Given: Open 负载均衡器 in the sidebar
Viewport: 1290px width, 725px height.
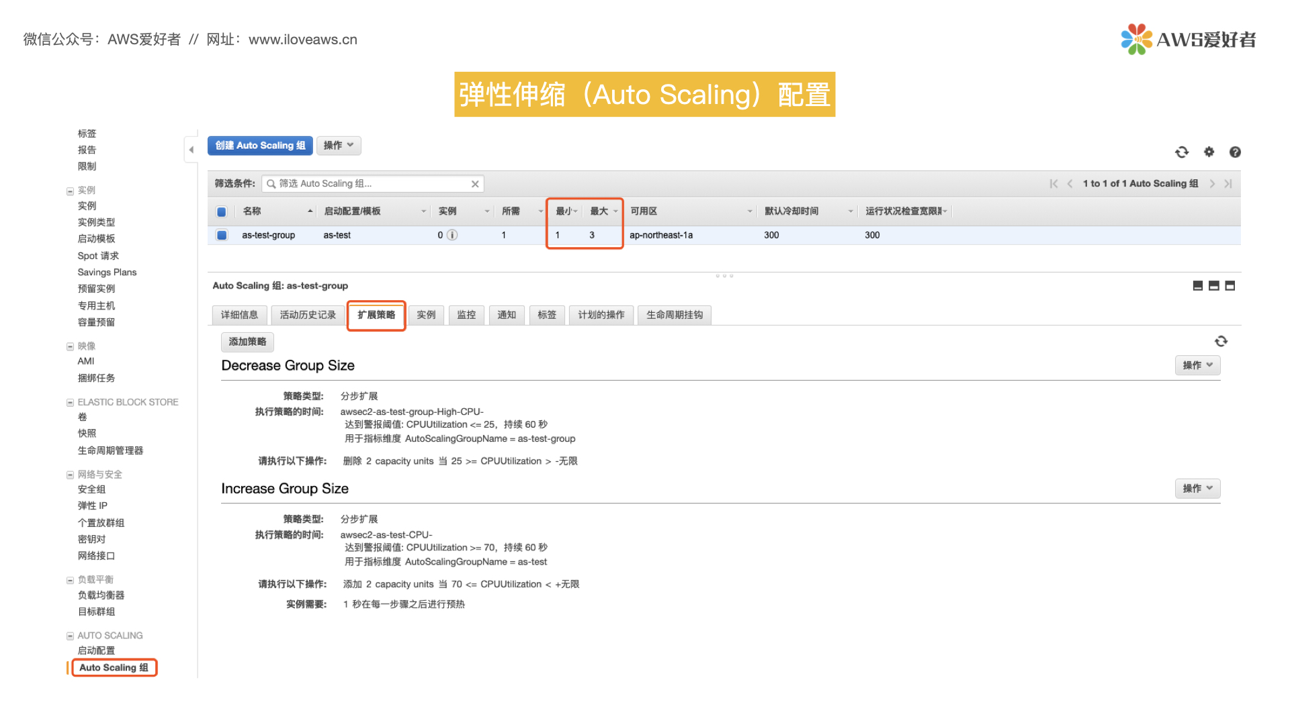Looking at the screenshot, I should (x=101, y=595).
